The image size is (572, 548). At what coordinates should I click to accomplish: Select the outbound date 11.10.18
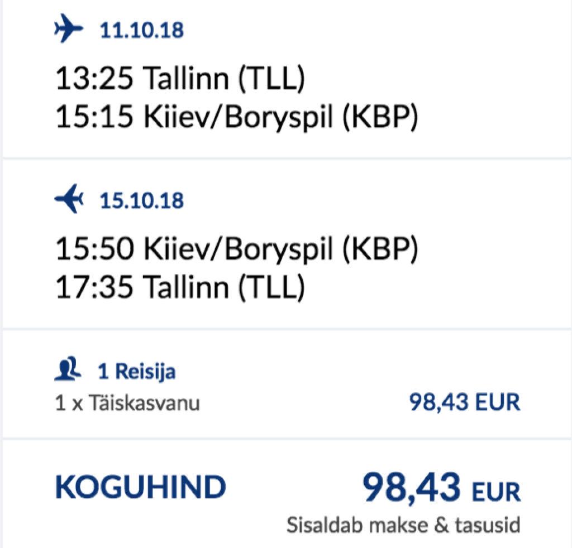pos(142,31)
